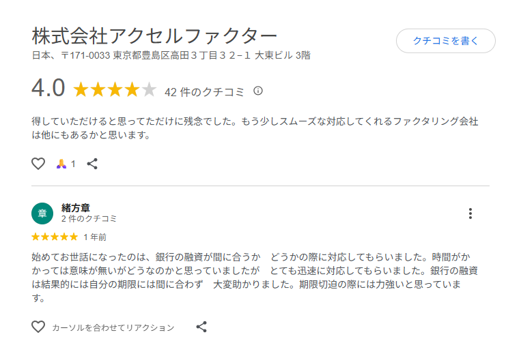Image resolution: width=521 pixels, height=339 pixels.
Task: Toggle the heart on 緒方章's review
Action: [38, 327]
